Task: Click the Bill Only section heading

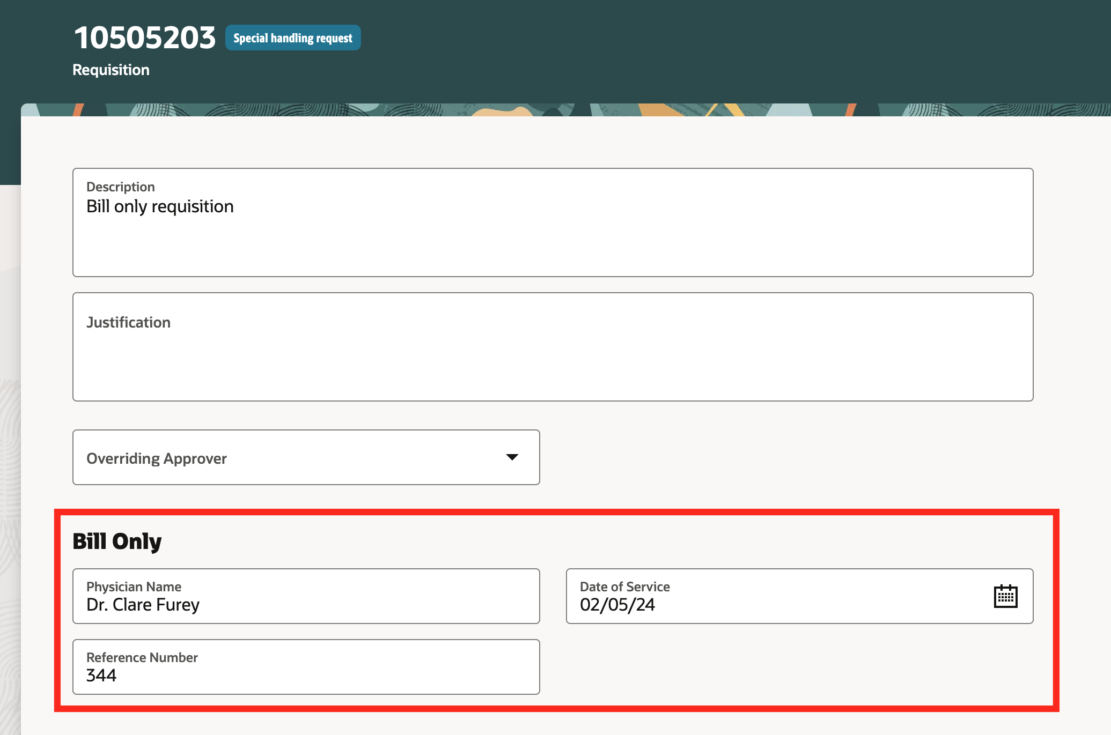Action: point(117,541)
